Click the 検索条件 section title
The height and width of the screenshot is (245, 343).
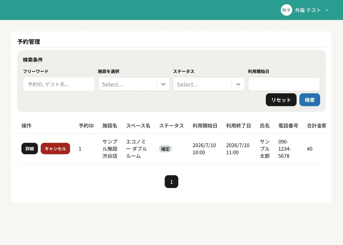tap(33, 60)
